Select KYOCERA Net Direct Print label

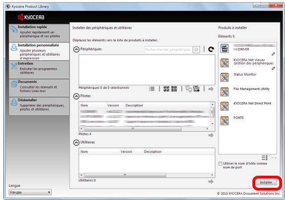point(252,103)
